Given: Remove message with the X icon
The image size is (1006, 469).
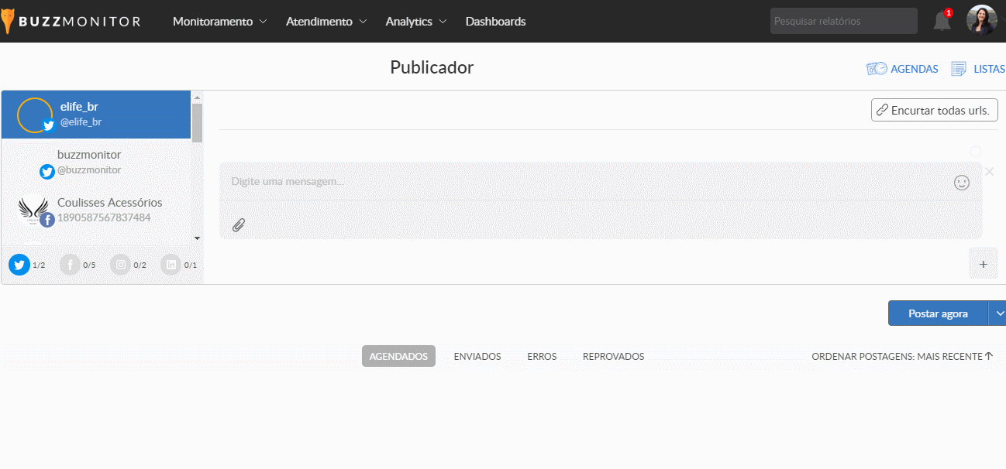Looking at the screenshot, I should point(989,171).
